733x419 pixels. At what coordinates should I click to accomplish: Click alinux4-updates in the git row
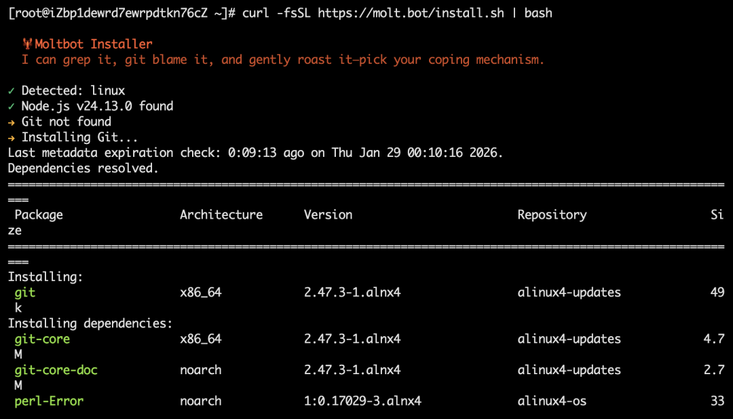pyautogui.click(x=569, y=293)
